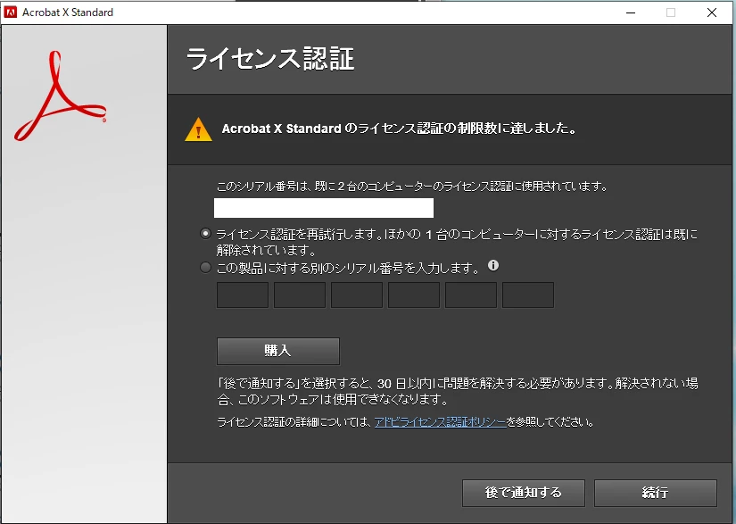
Task: Close the Acrobat X Standard window
Action: [x=712, y=12]
